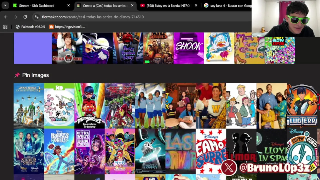Select the Right Now Kapow image
The height and width of the screenshot is (180, 320).
pyautogui.click(x=280, y=50)
